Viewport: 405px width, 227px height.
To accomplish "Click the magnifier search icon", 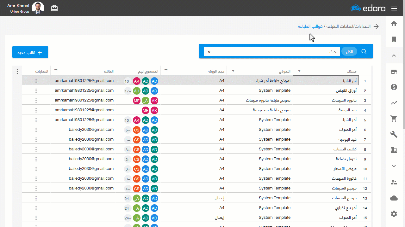I will (364, 51).
